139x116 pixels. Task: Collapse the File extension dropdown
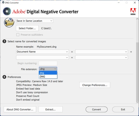[x=48, y=69]
